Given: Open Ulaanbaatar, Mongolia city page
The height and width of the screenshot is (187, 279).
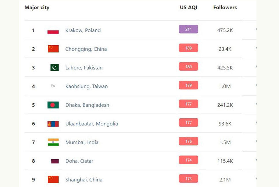Looking at the screenshot, I should [x=92, y=124].
